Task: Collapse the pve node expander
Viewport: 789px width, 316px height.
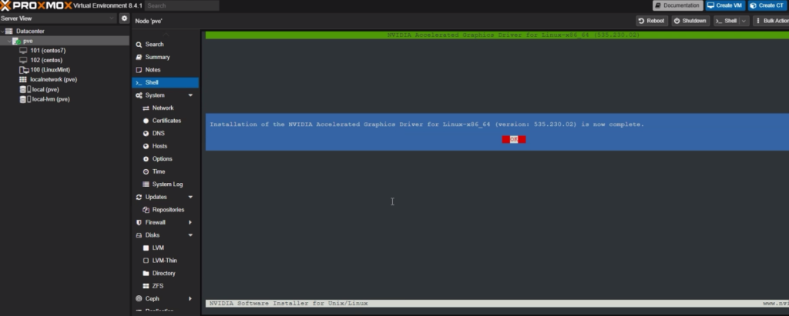Action: click(9, 42)
